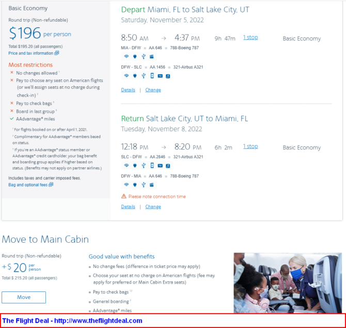Click 'No change fees' benefit line
Image resolution: width=346 pixels, height=328 pixels.
coord(147,267)
